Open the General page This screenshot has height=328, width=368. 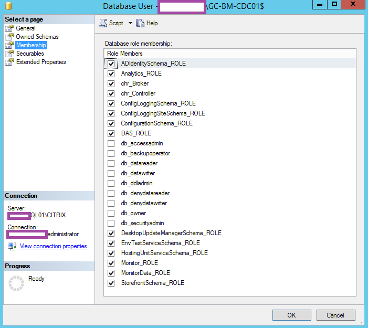[26, 28]
